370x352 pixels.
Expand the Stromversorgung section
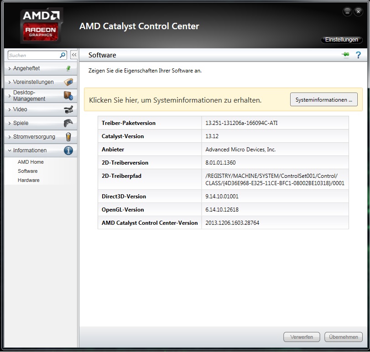click(41, 137)
